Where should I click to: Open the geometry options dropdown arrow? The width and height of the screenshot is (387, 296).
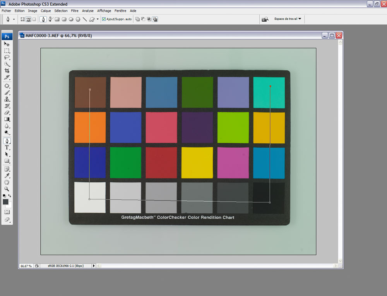(98, 19)
